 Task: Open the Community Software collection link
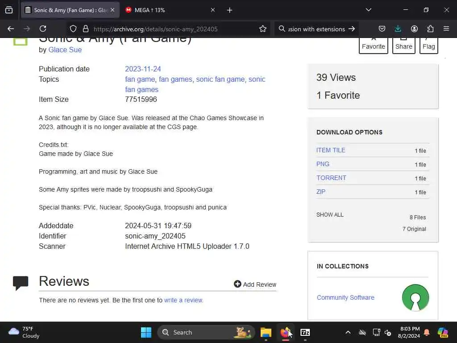(x=345, y=297)
